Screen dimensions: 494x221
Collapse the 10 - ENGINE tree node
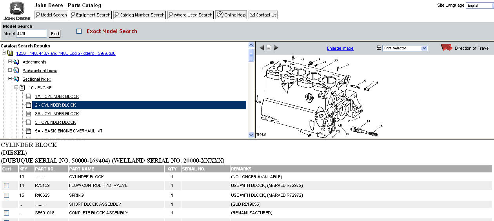pos(16,88)
